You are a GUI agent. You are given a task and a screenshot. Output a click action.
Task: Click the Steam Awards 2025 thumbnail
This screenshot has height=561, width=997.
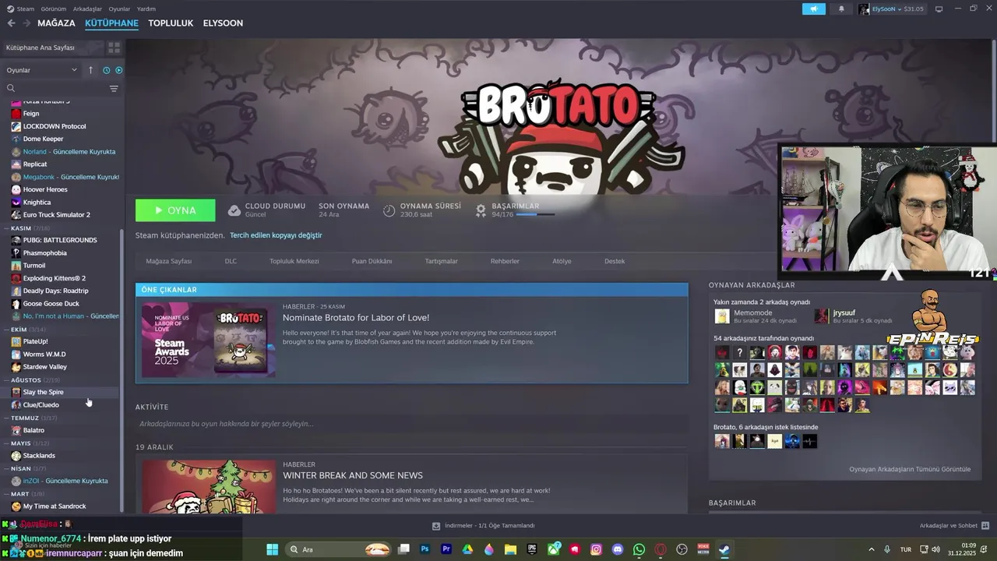[209, 340]
